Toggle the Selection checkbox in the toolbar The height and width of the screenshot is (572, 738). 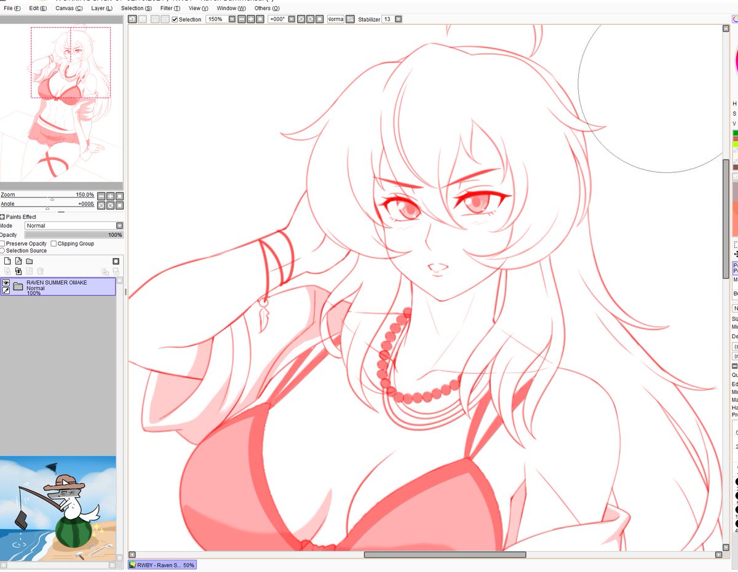[175, 19]
